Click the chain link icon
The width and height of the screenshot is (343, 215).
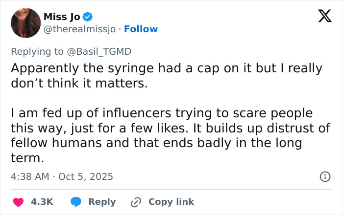click(136, 202)
